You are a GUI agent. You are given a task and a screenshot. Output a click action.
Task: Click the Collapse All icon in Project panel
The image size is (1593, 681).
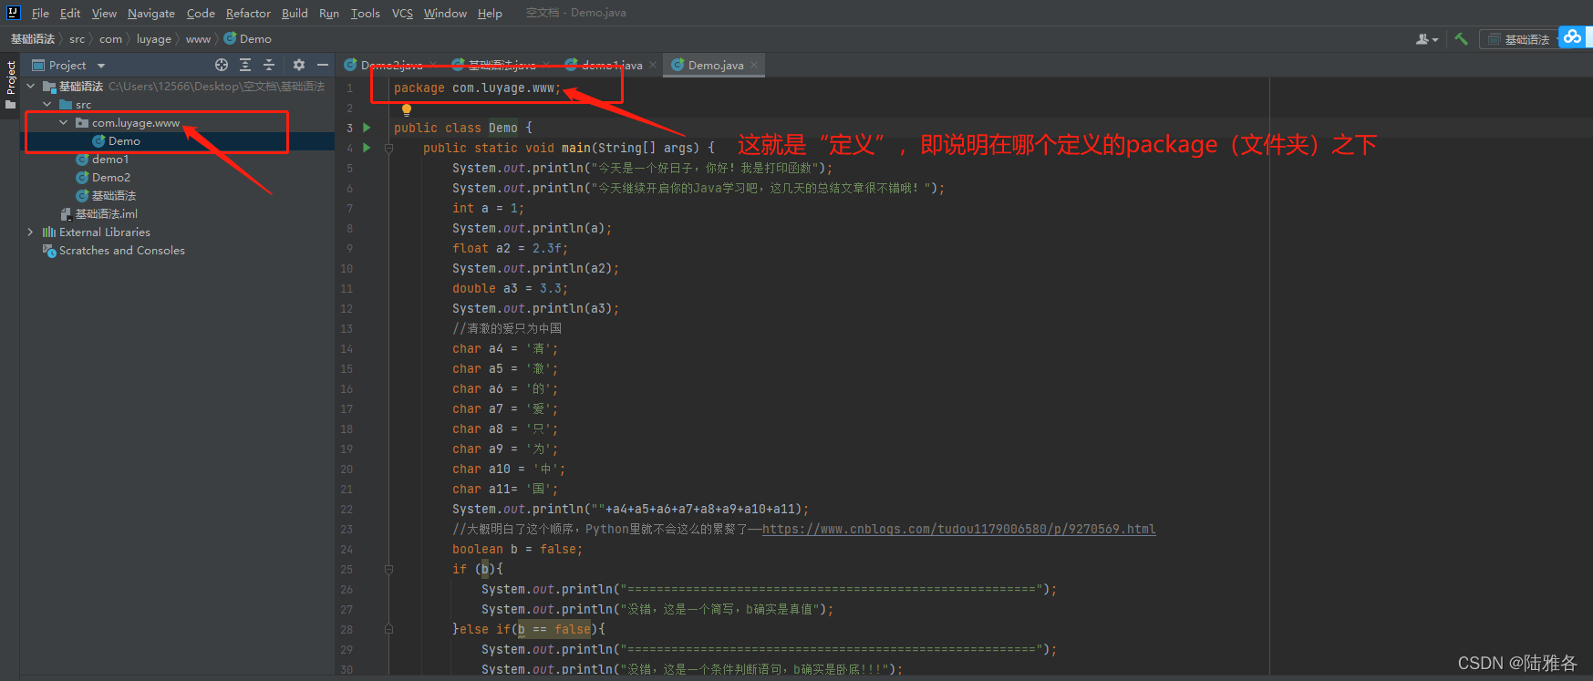pos(269,65)
